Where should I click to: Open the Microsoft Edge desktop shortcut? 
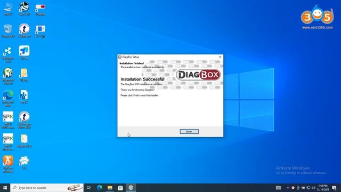(x=8, y=98)
